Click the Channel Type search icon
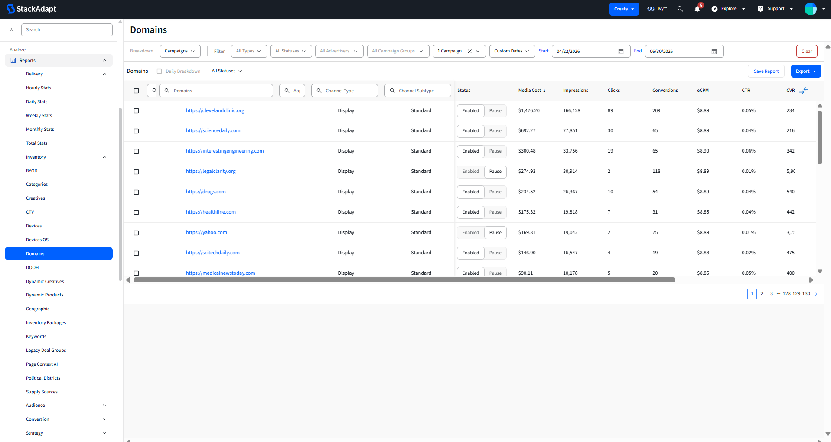The image size is (831, 442). pos(319,91)
